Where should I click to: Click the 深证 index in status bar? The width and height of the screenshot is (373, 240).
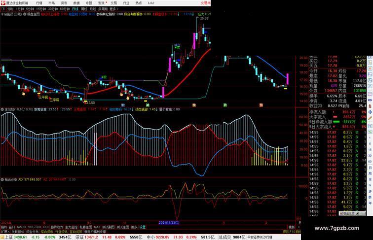coord(79,237)
